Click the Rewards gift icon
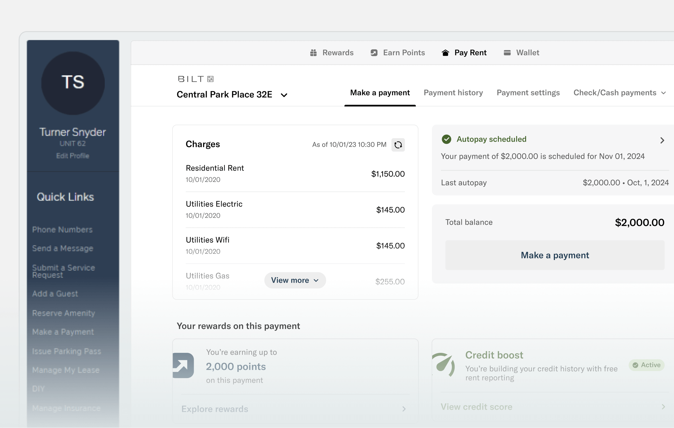This screenshot has height=428, width=674. 313,53
